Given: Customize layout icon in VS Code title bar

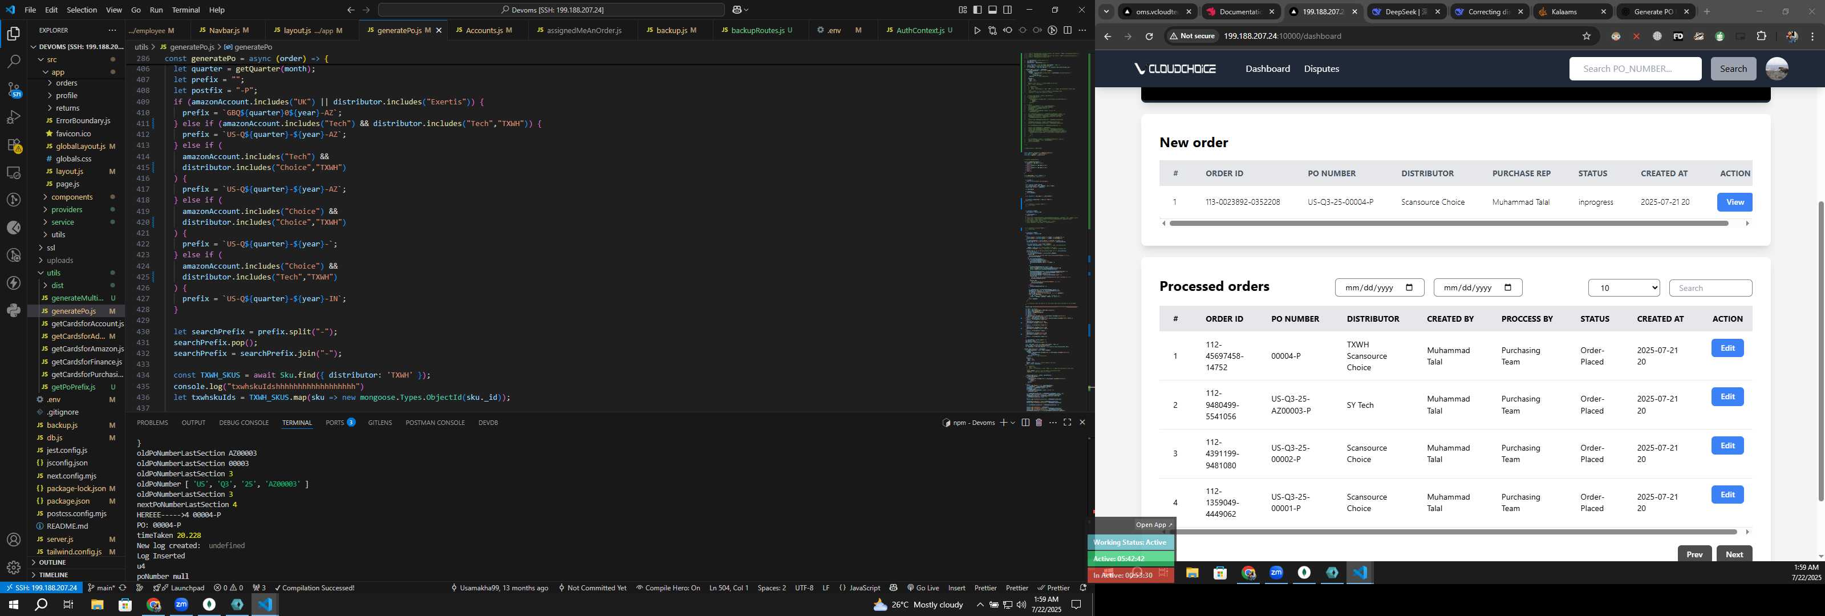Looking at the screenshot, I should pos(963,10).
